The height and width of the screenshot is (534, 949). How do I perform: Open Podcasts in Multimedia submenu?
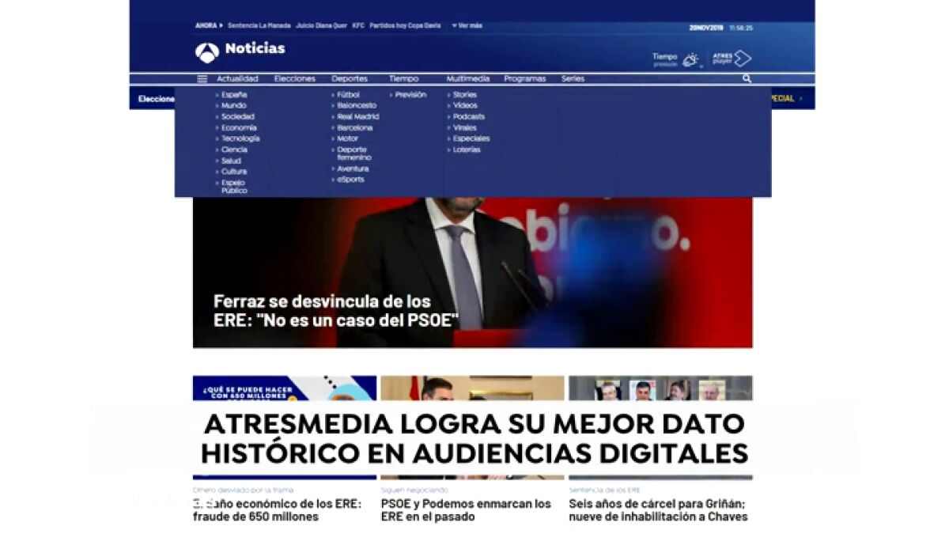(468, 116)
